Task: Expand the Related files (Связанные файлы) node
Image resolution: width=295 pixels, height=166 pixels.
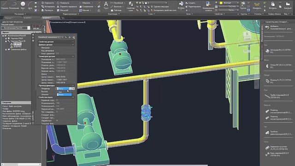Action: (x=6, y=49)
